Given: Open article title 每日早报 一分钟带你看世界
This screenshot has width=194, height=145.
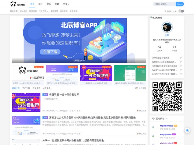Looking at the screenshot, I should click(x=64, y=95).
